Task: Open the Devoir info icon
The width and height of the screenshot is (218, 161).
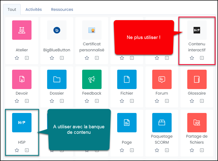Action: [x=27, y=101]
